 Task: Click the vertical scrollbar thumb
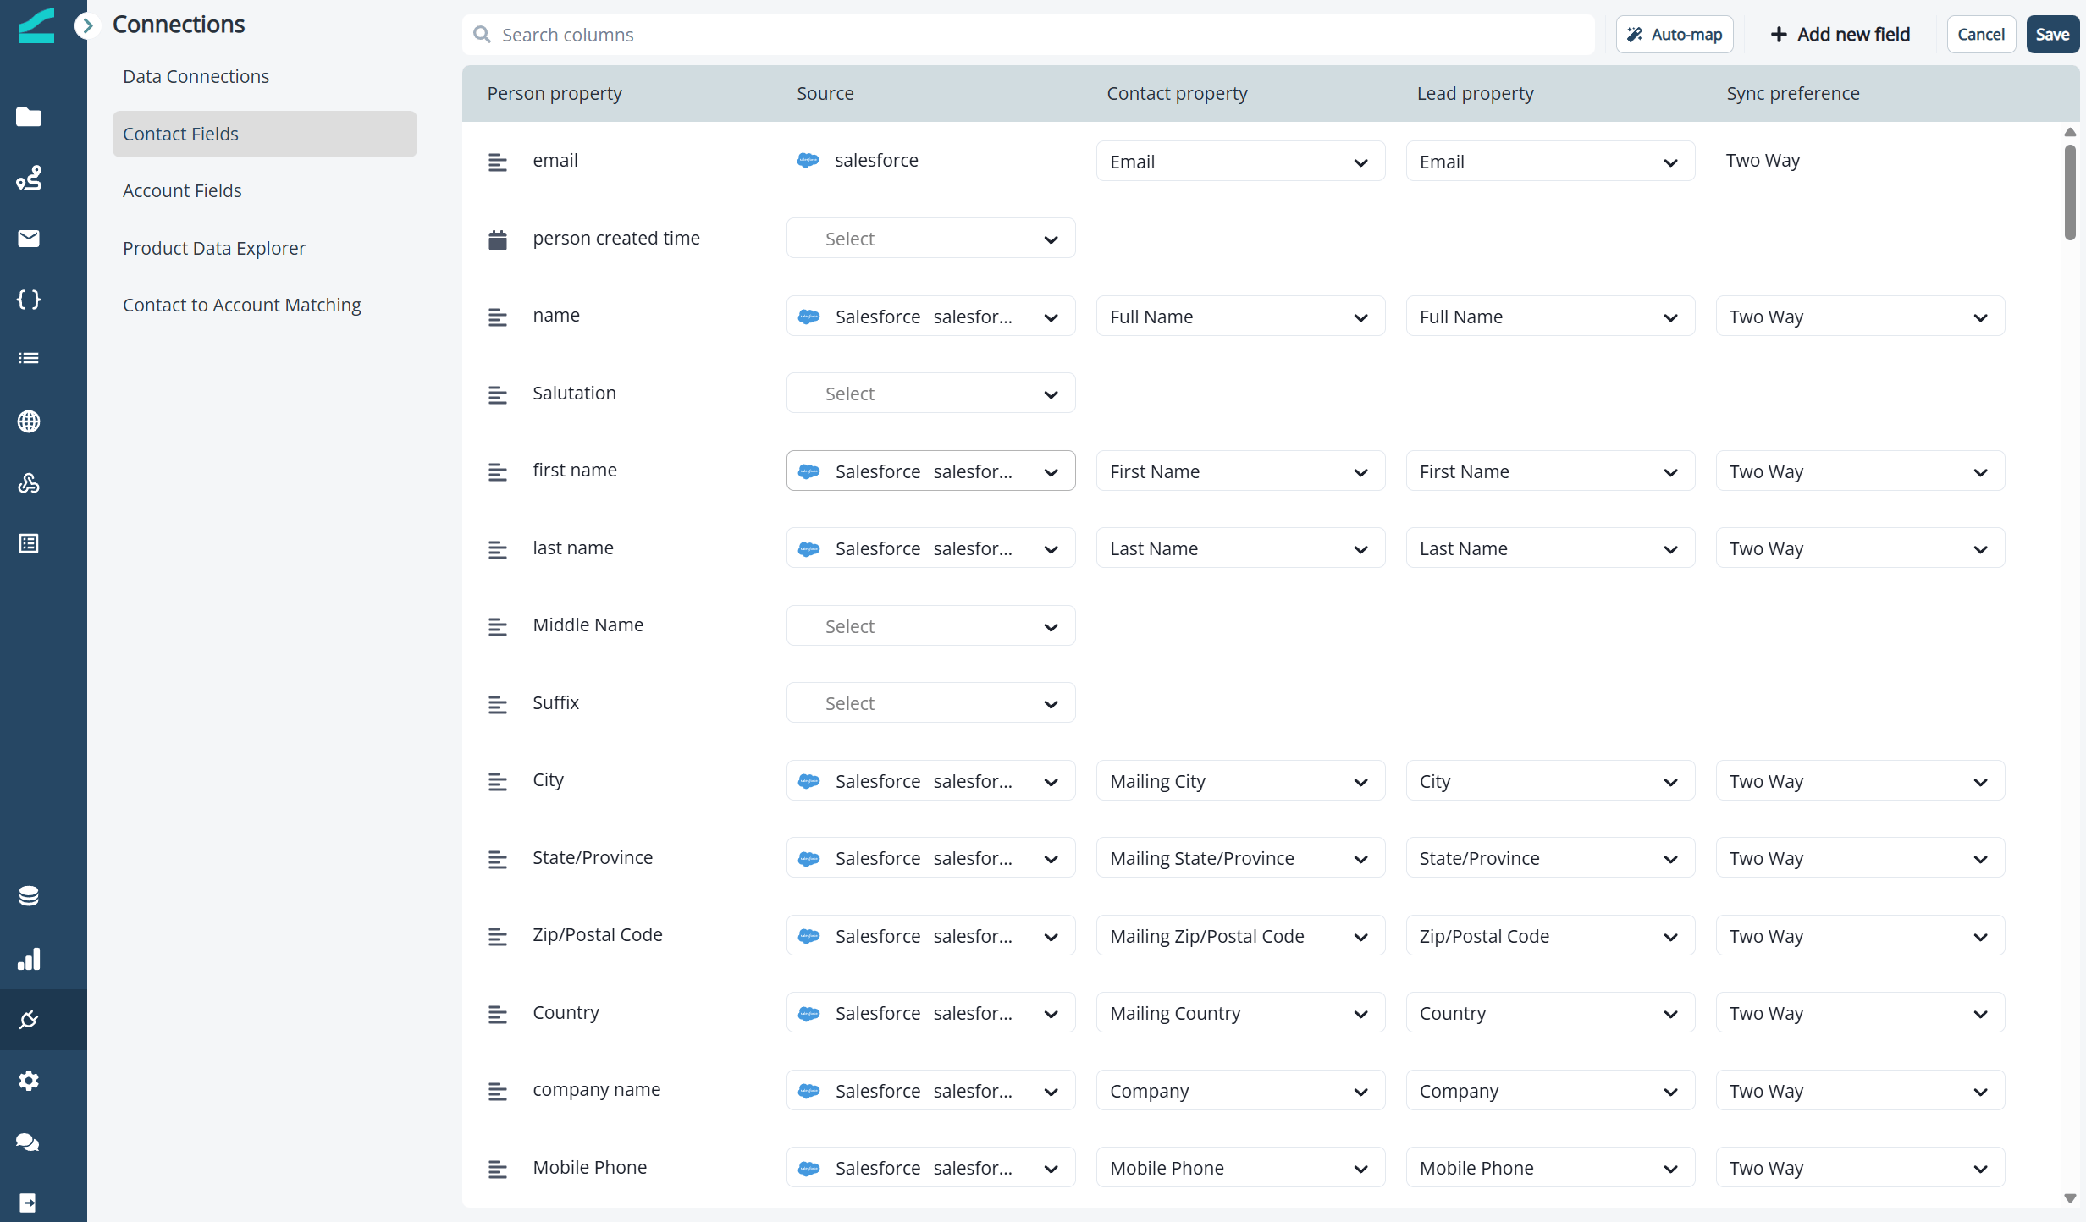2070,192
